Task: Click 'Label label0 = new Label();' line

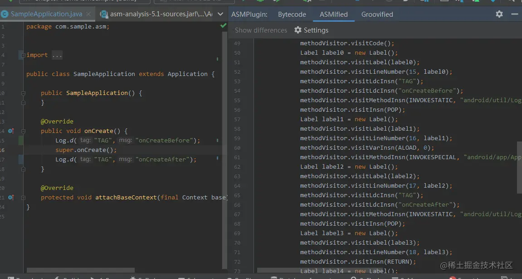Action: [x=349, y=53]
